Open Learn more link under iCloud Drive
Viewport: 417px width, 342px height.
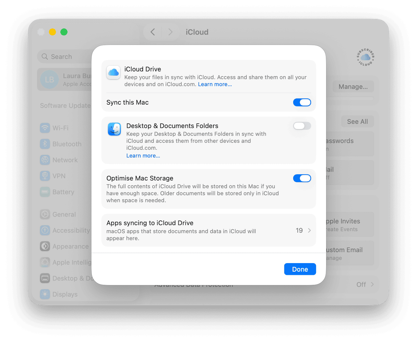(x=215, y=84)
